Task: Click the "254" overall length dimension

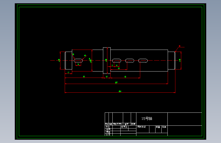Action: coord(120,91)
